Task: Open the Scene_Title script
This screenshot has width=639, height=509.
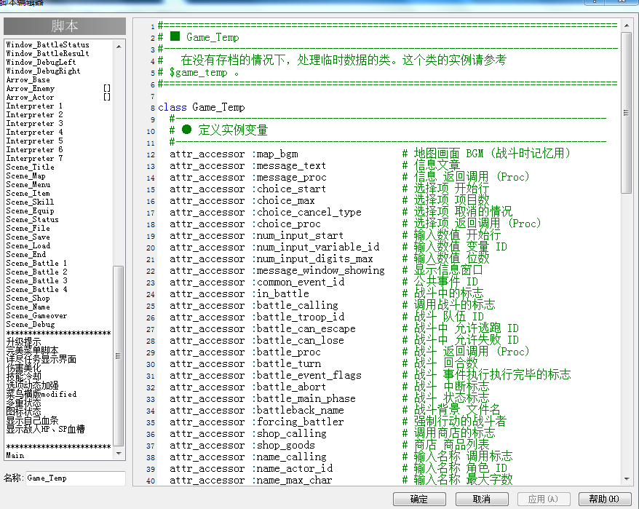Action: click(30, 167)
